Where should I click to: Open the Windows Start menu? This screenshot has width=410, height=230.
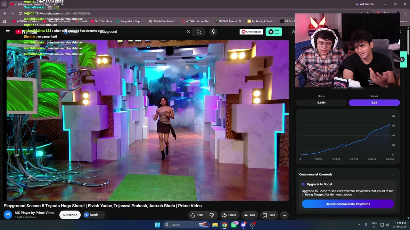coord(158,225)
